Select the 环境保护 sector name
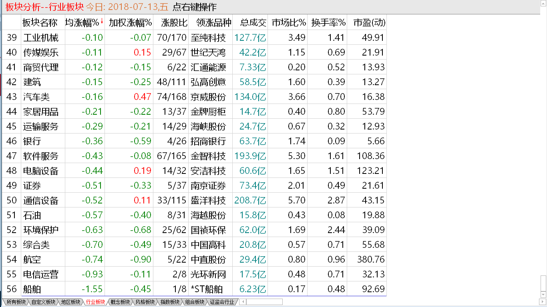Viewport: 547px width, 307px height. tap(41, 230)
